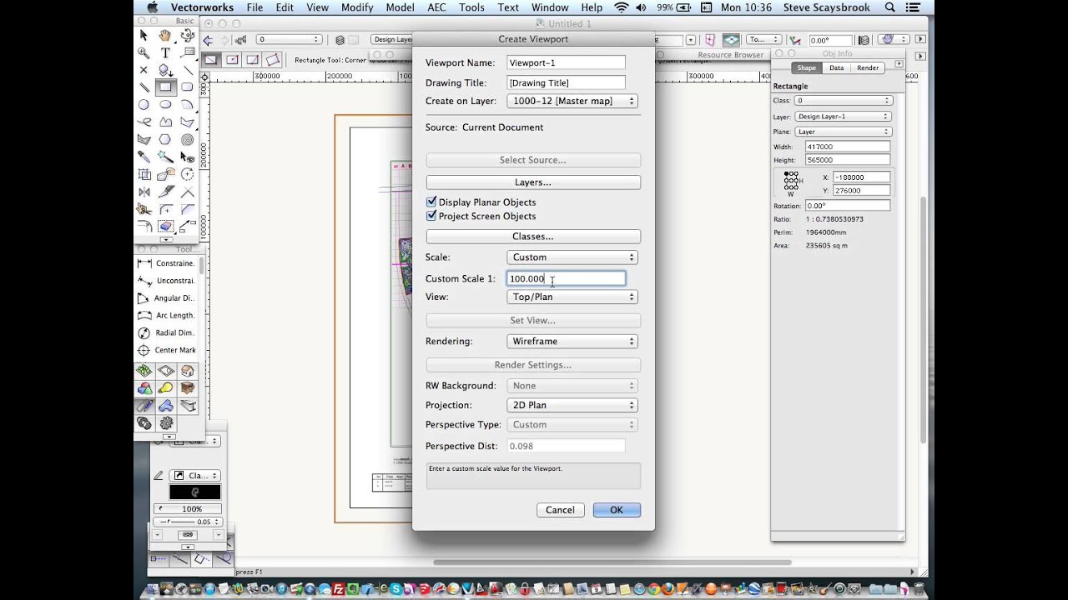Select top-left point in position grid

pos(786,173)
